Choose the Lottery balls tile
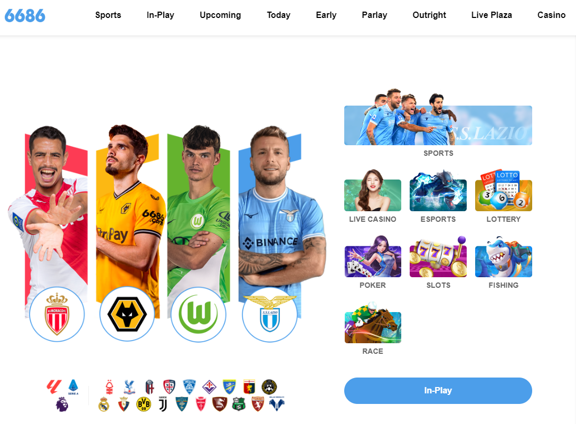The height and width of the screenshot is (424, 576). click(x=503, y=191)
